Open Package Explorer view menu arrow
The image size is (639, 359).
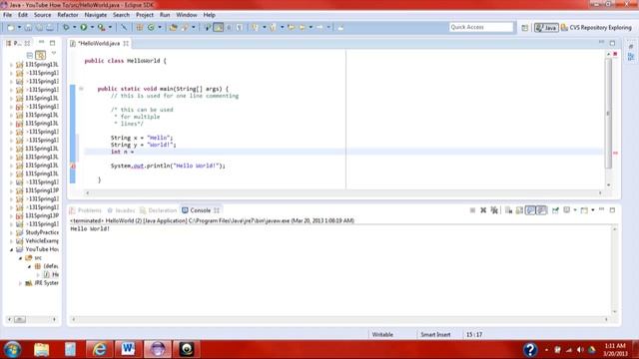53,53
